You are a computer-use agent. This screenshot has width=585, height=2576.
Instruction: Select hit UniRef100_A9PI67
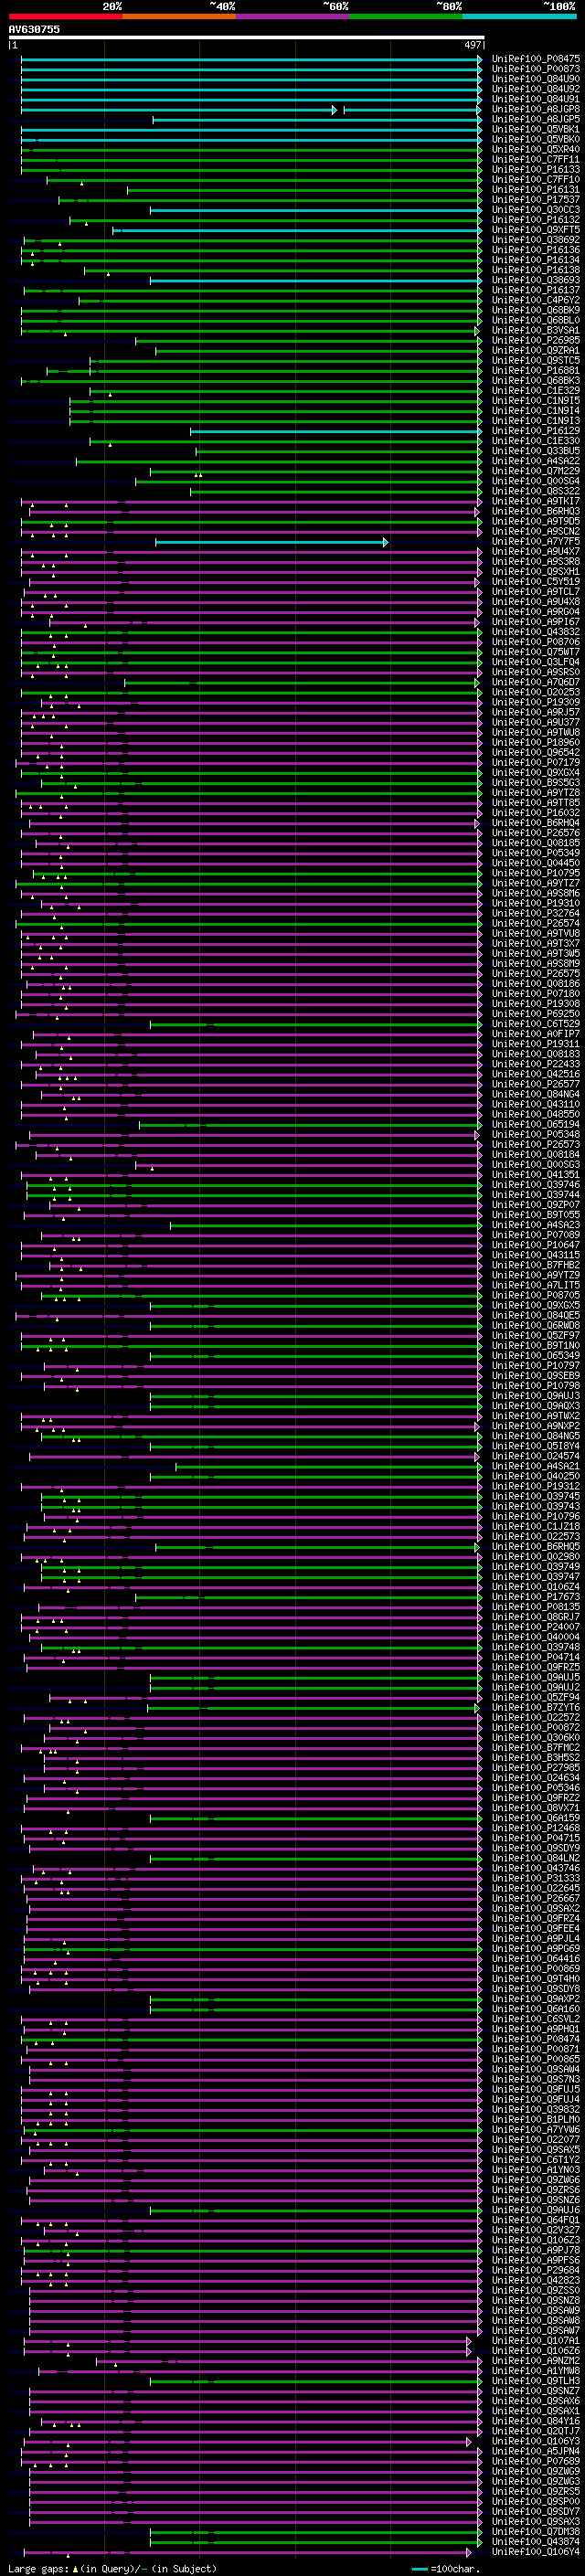[x=536, y=622]
